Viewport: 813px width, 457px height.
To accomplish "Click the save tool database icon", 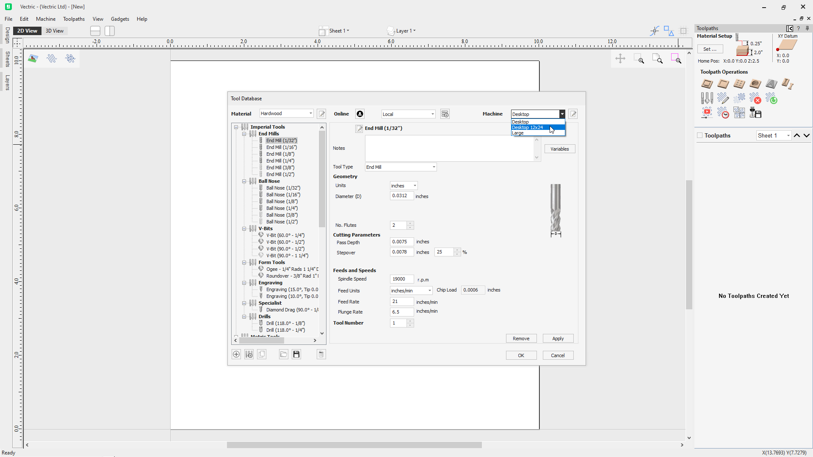I will 296,355.
